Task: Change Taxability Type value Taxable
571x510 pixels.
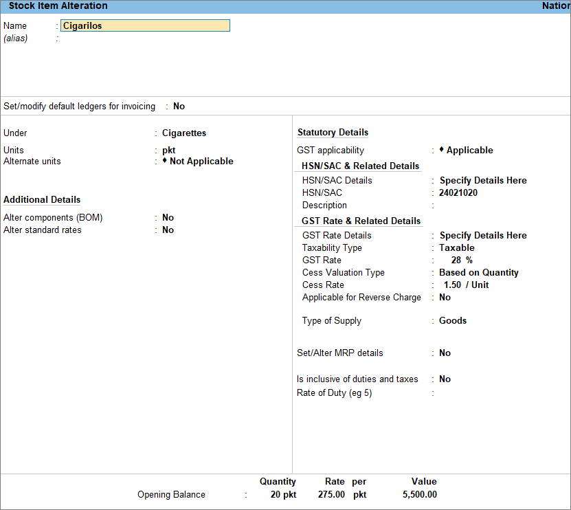Action: pos(457,247)
